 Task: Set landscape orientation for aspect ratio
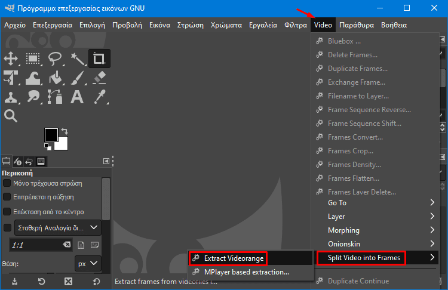[x=94, y=245]
